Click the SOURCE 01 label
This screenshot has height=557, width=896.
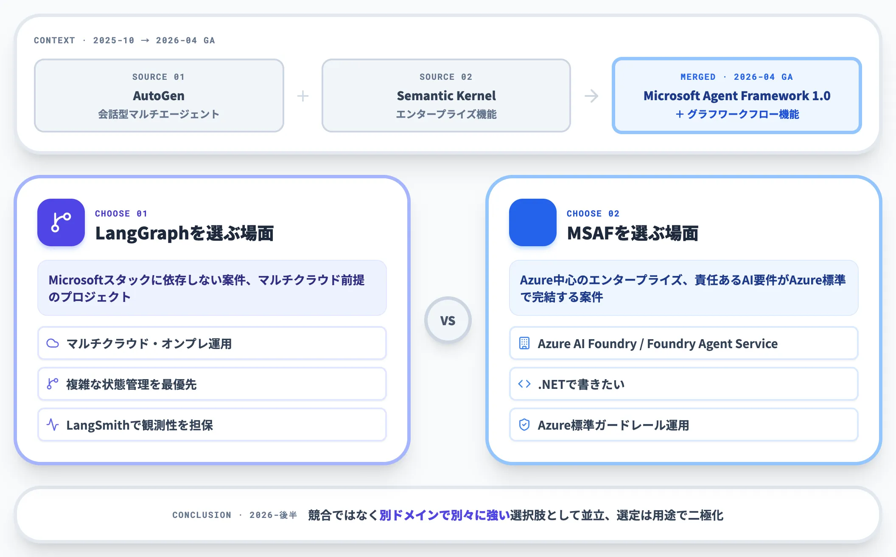pyautogui.click(x=158, y=77)
